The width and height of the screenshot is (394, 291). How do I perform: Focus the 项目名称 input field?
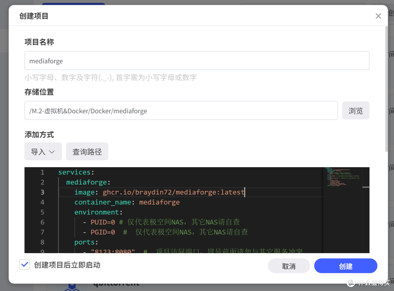click(x=197, y=61)
